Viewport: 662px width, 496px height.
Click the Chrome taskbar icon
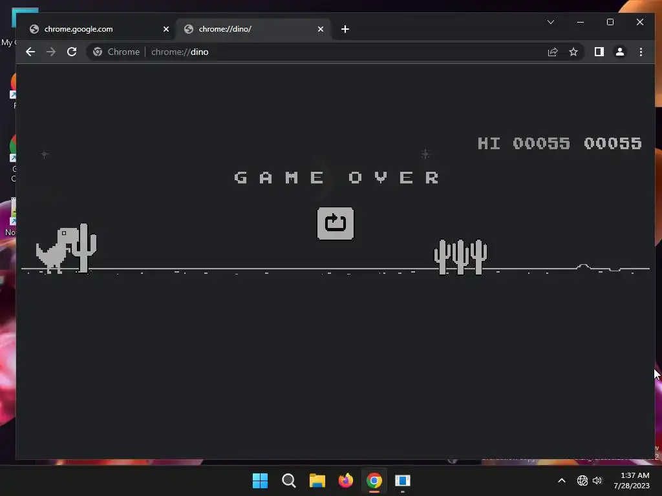click(x=374, y=480)
